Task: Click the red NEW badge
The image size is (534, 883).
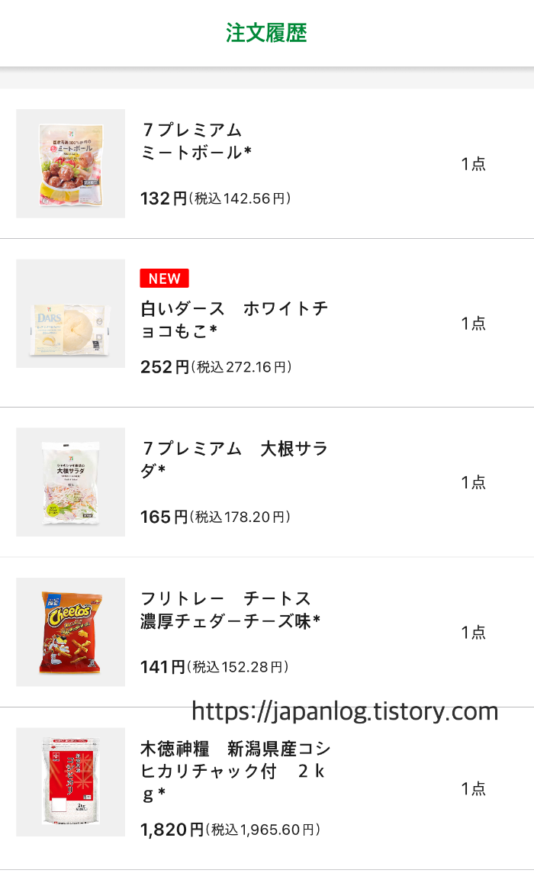Action: point(165,279)
